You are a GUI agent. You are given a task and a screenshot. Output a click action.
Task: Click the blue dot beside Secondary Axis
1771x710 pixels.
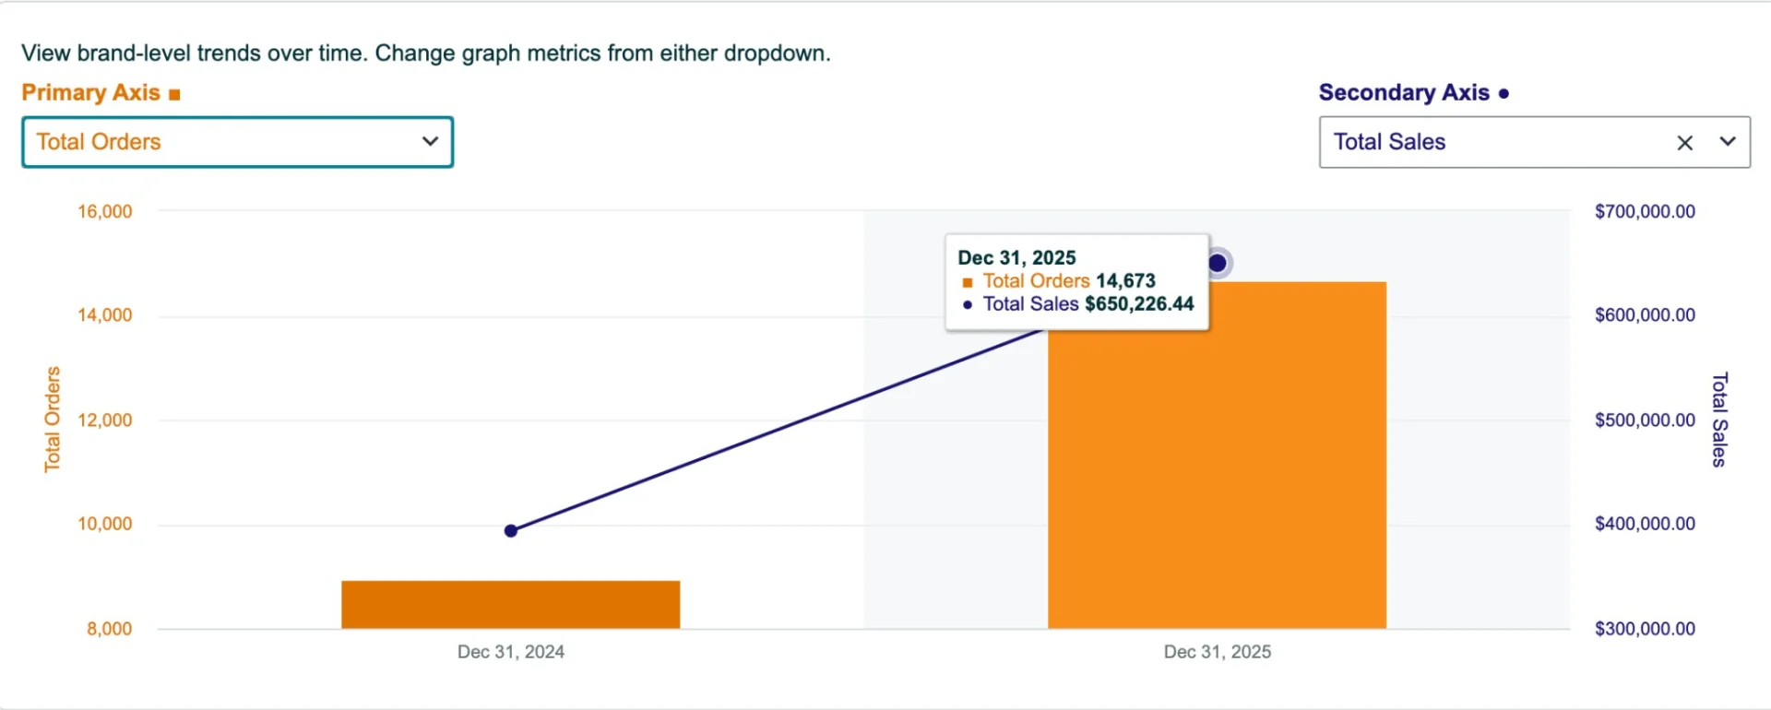coord(1504,93)
